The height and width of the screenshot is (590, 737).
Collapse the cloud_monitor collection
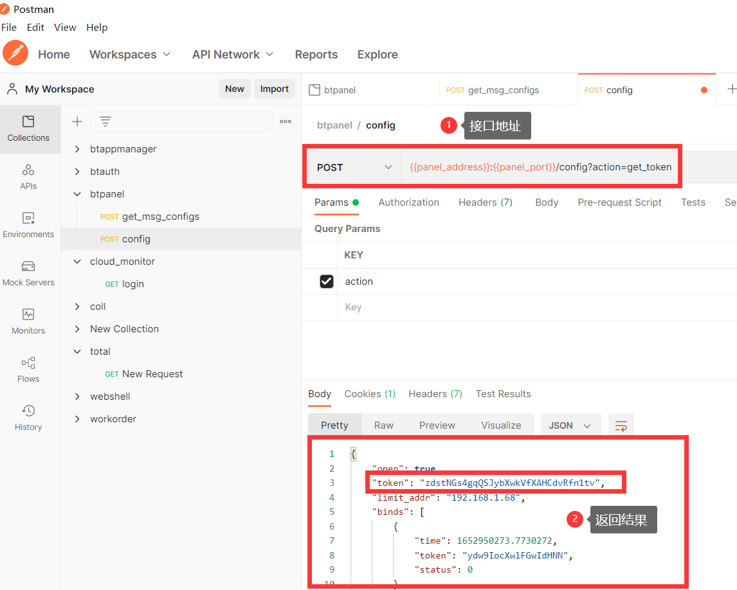pos(77,262)
